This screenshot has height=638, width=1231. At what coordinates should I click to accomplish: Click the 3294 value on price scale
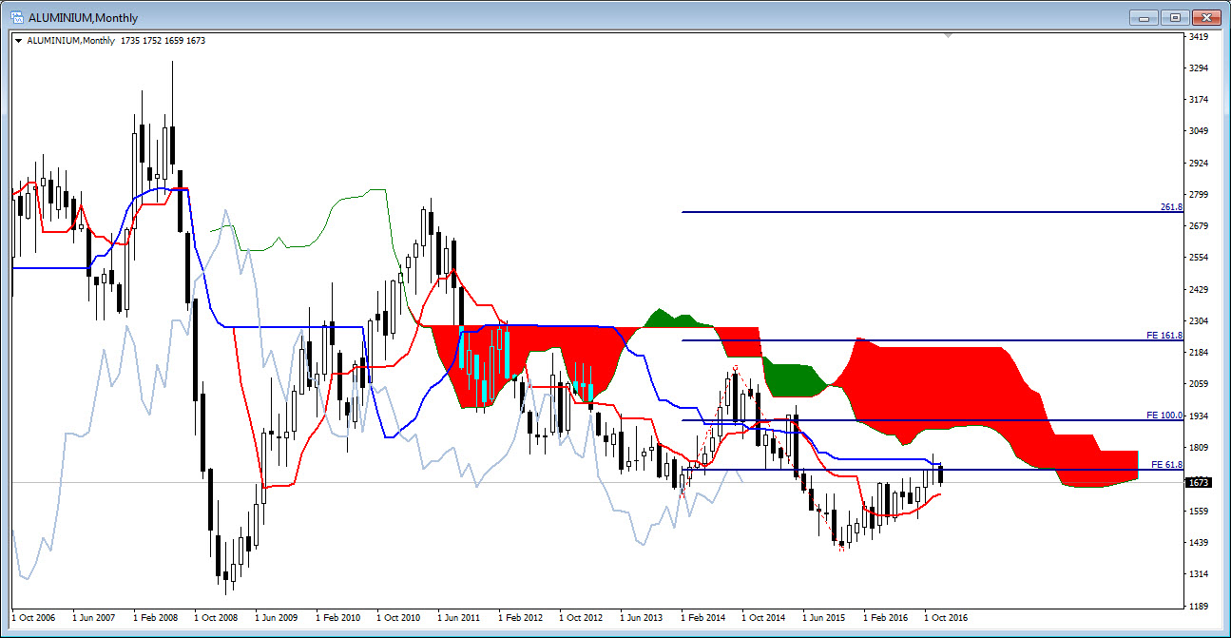pyautogui.click(x=1198, y=68)
